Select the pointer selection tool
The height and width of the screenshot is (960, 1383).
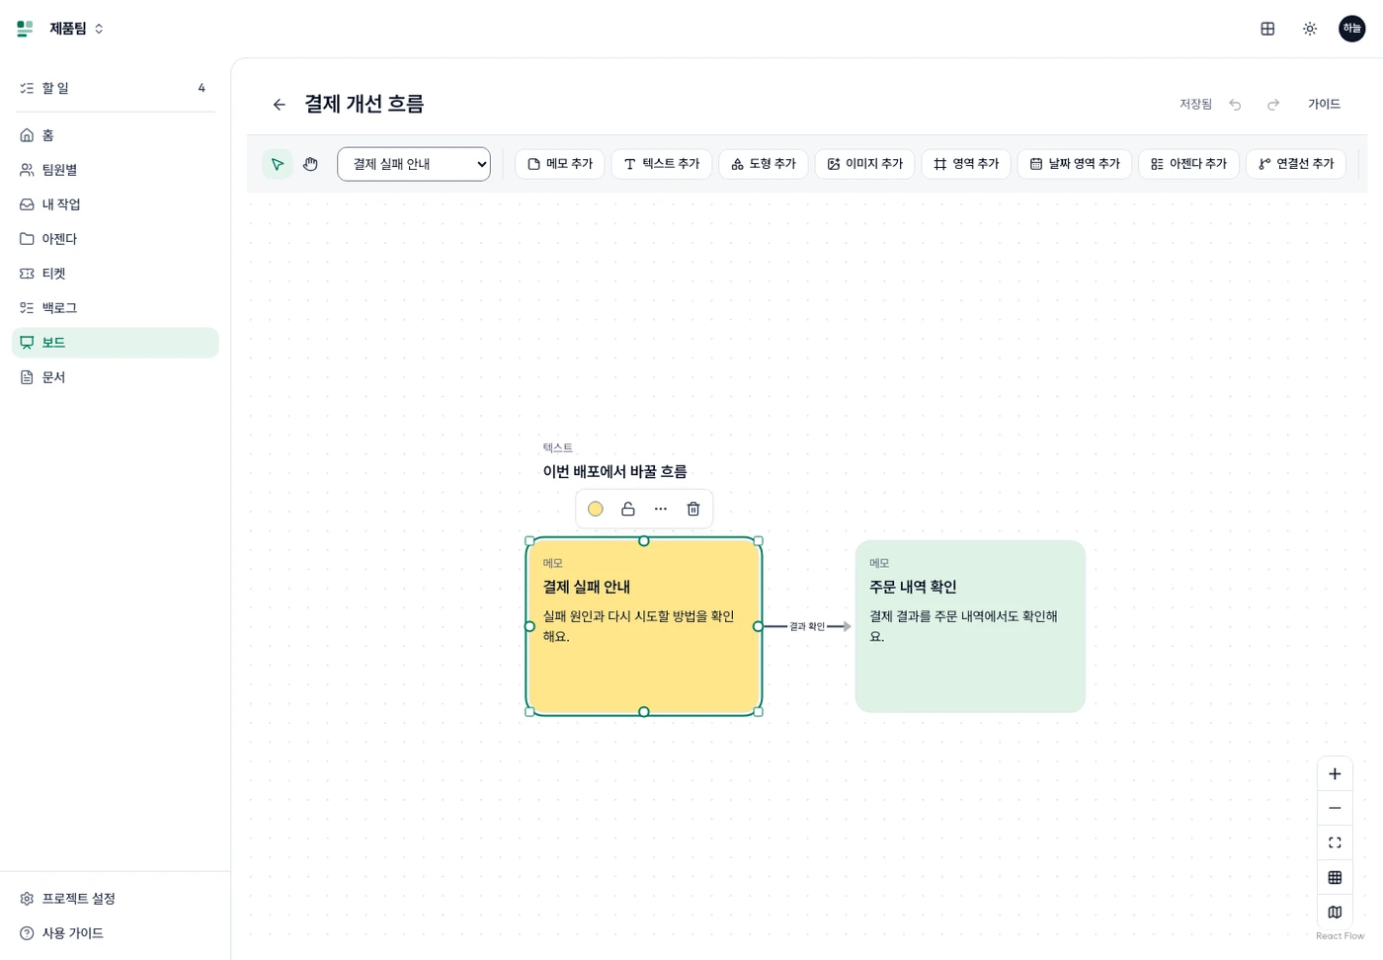(x=278, y=164)
